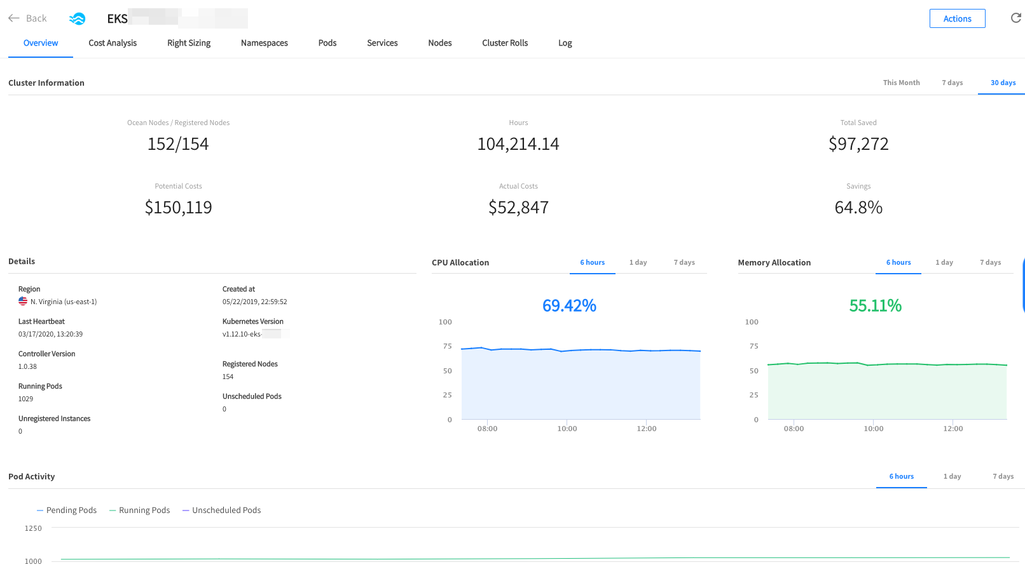View the Log tab
Screen dimensions: 1025x567
click(565, 43)
